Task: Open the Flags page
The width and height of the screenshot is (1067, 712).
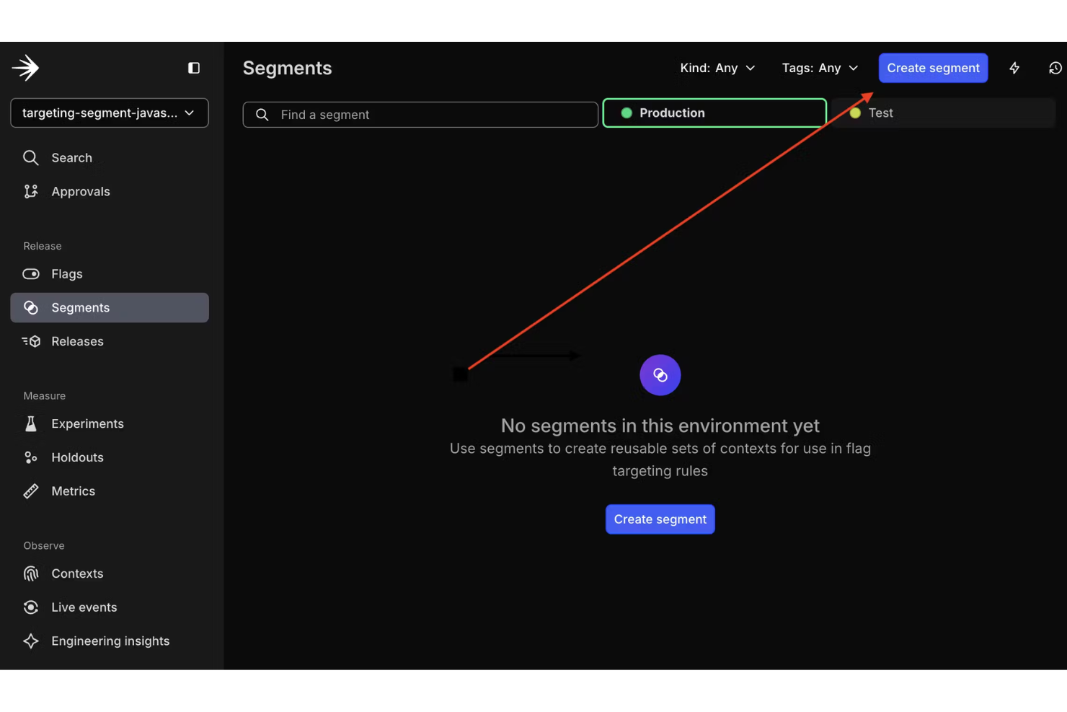Action: tap(110, 274)
